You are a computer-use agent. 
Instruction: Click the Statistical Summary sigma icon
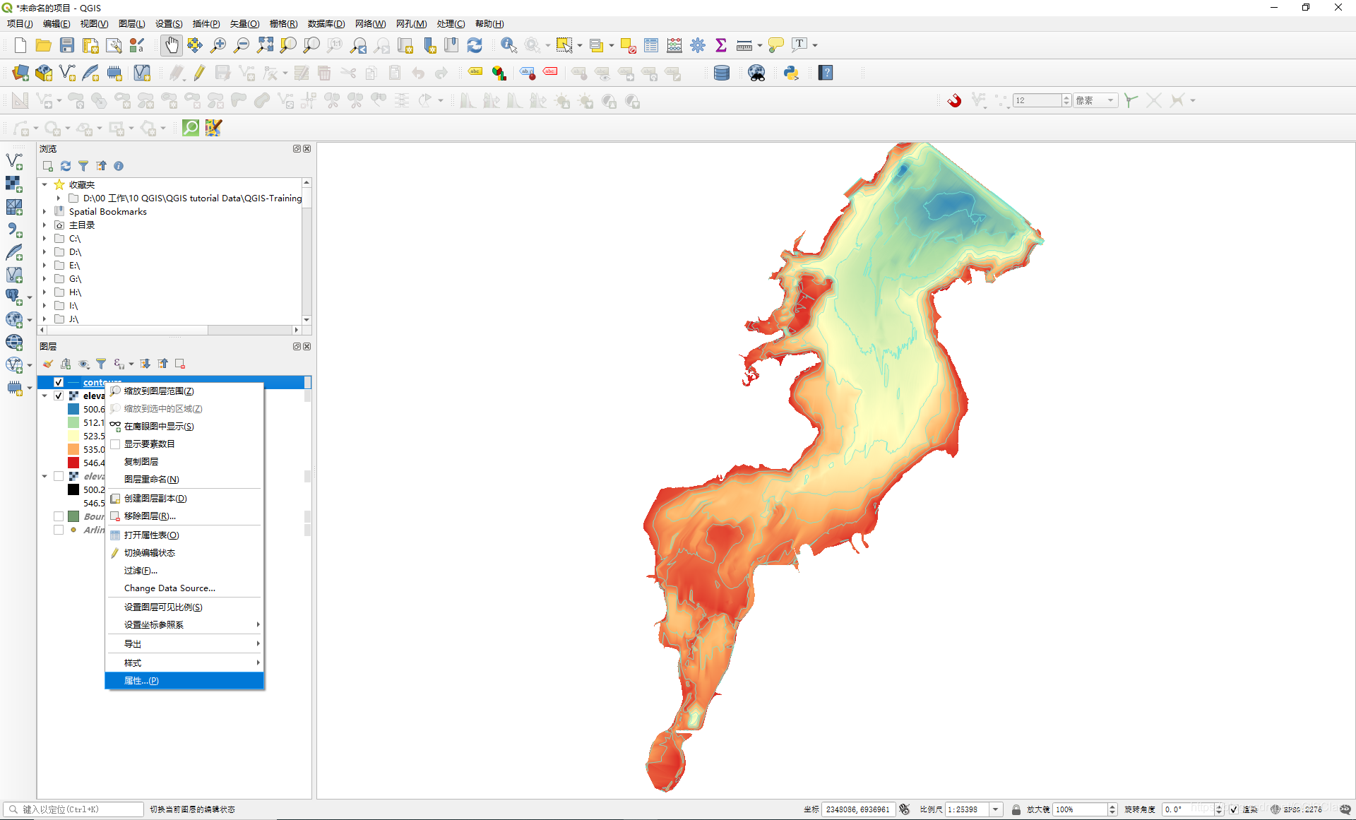[x=721, y=45]
